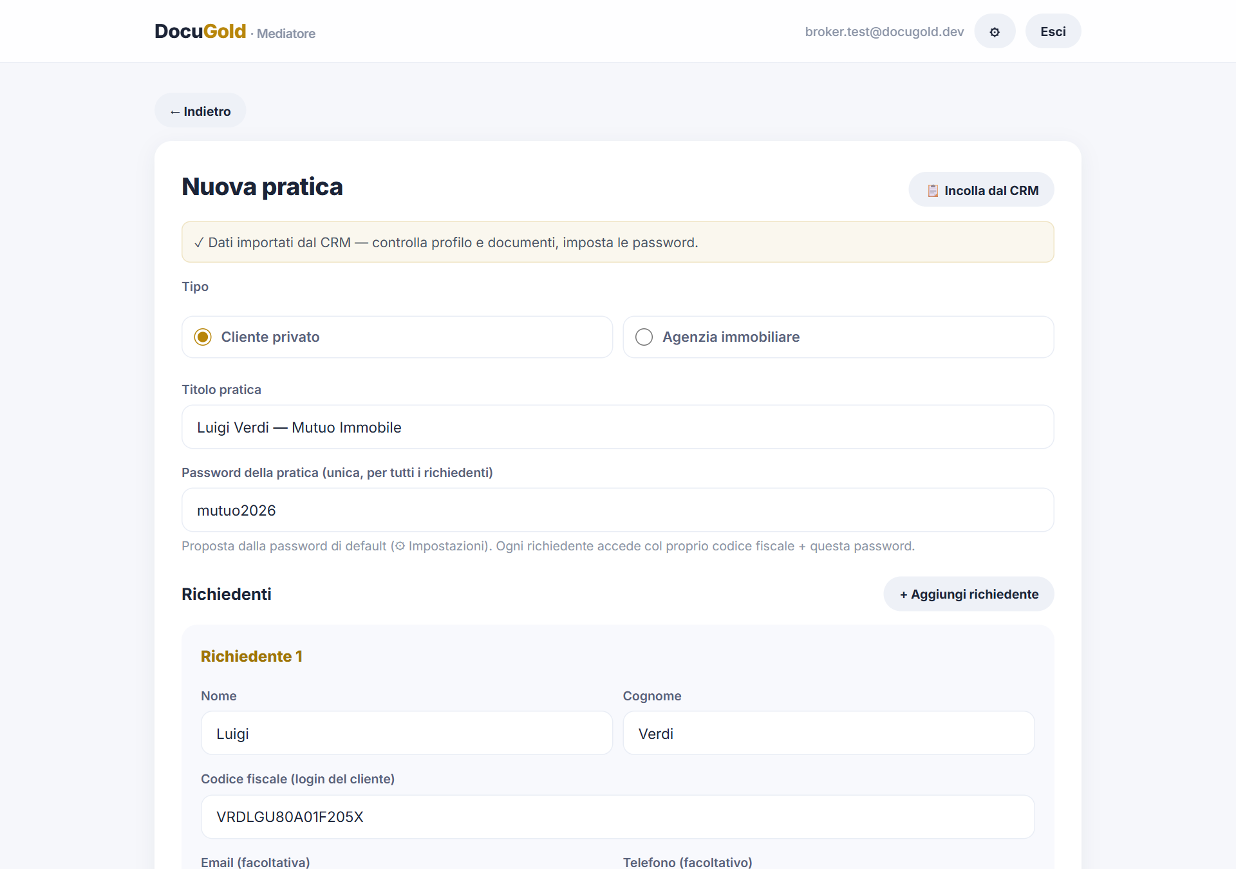Click the clipboard icon on Incolla dal CRM

(x=933, y=191)
